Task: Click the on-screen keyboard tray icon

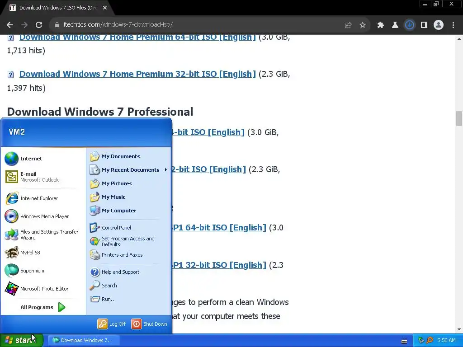Action: point(404,341)
